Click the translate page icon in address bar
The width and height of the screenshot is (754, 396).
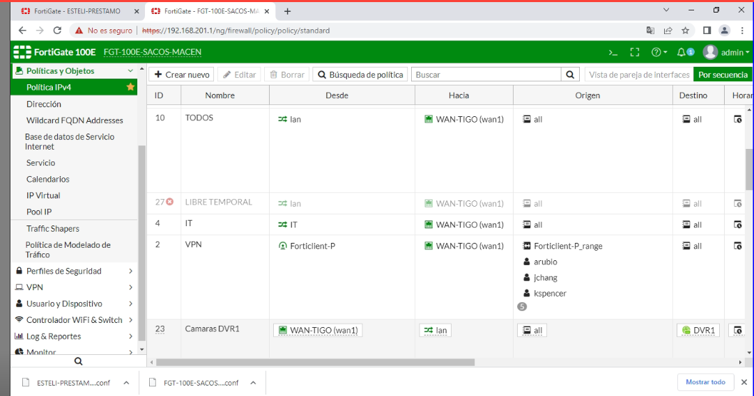[x=650, y=31]
